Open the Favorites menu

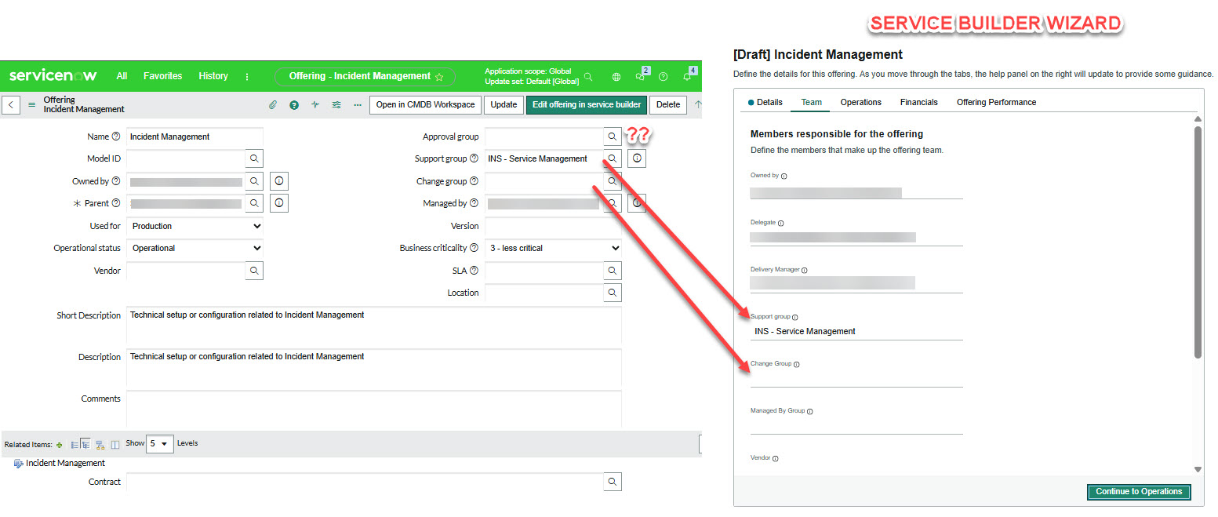click(x=162, y=76)
